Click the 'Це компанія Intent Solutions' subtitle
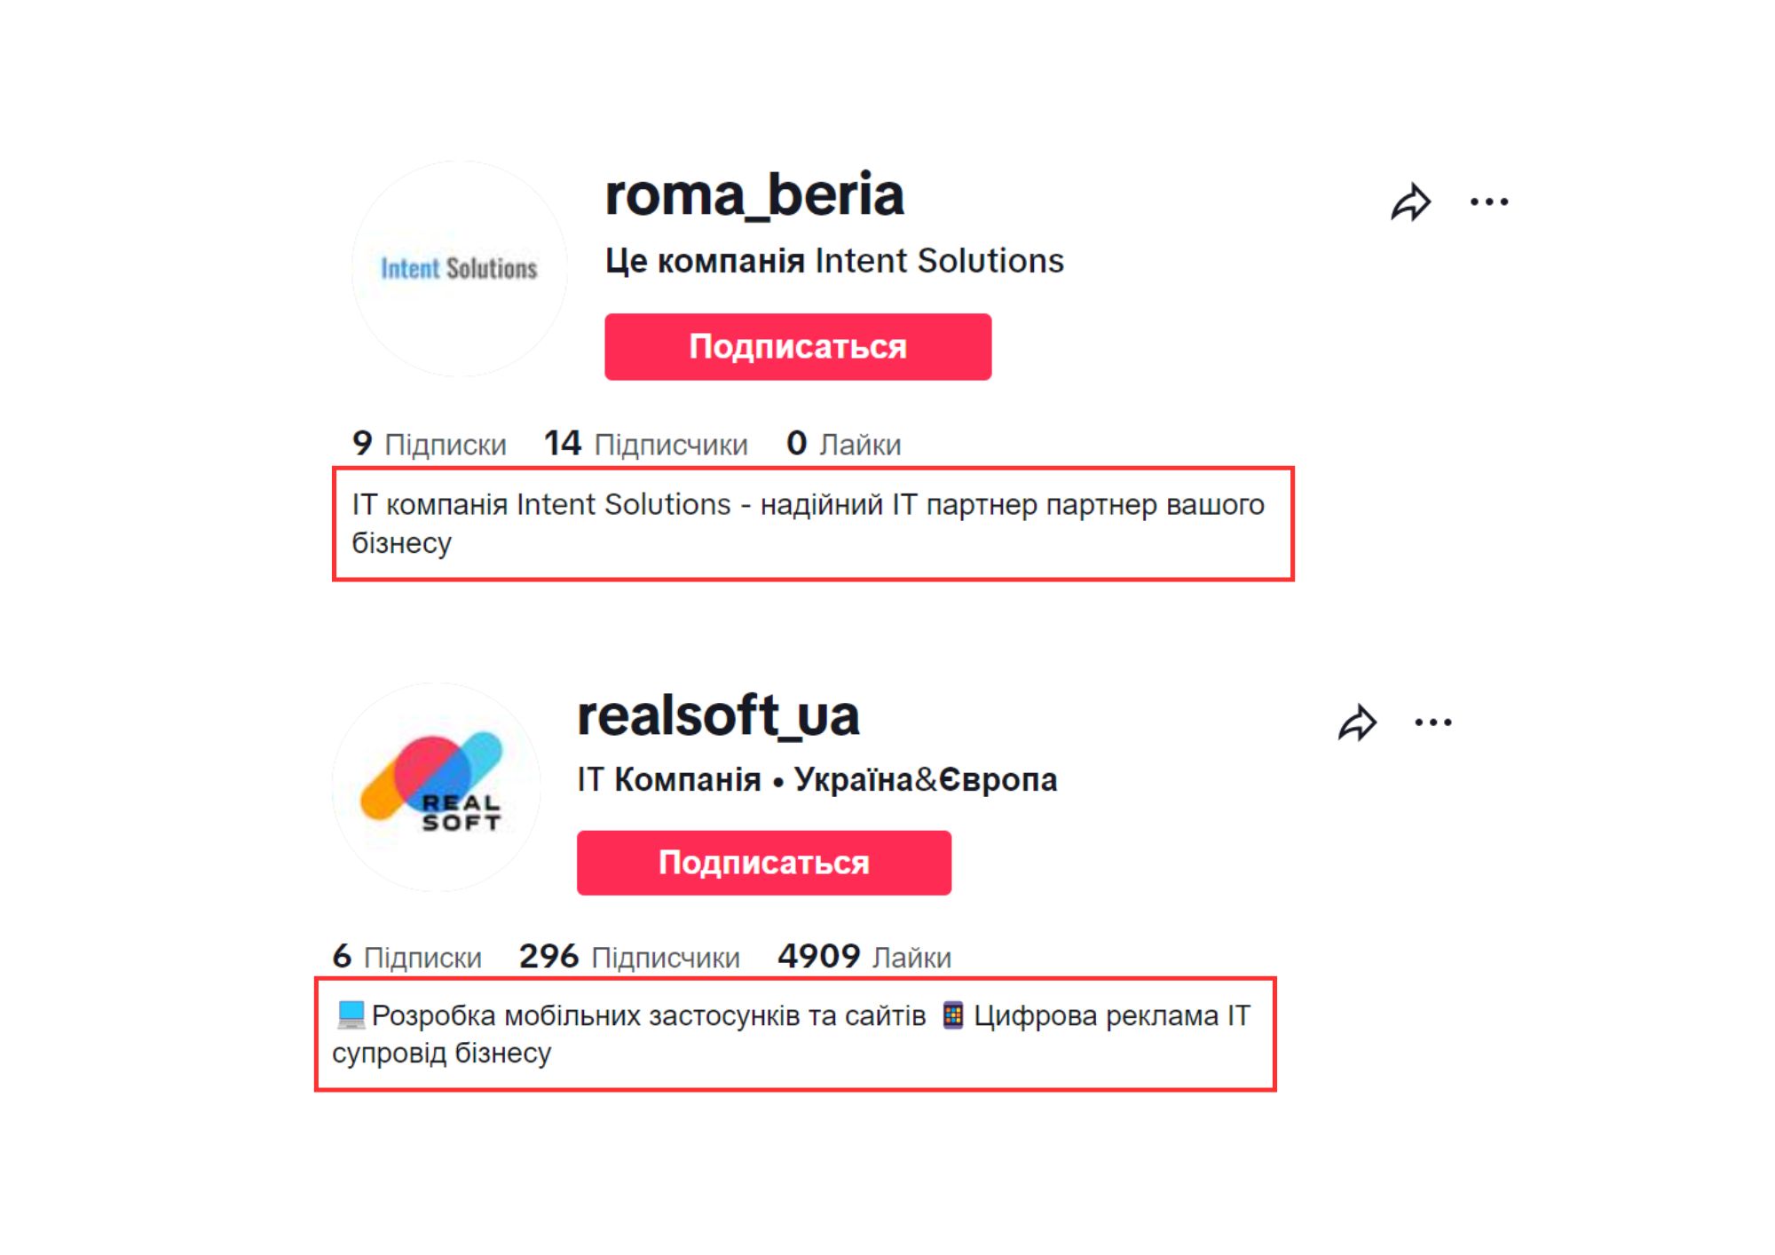 [x=834, y=261]
